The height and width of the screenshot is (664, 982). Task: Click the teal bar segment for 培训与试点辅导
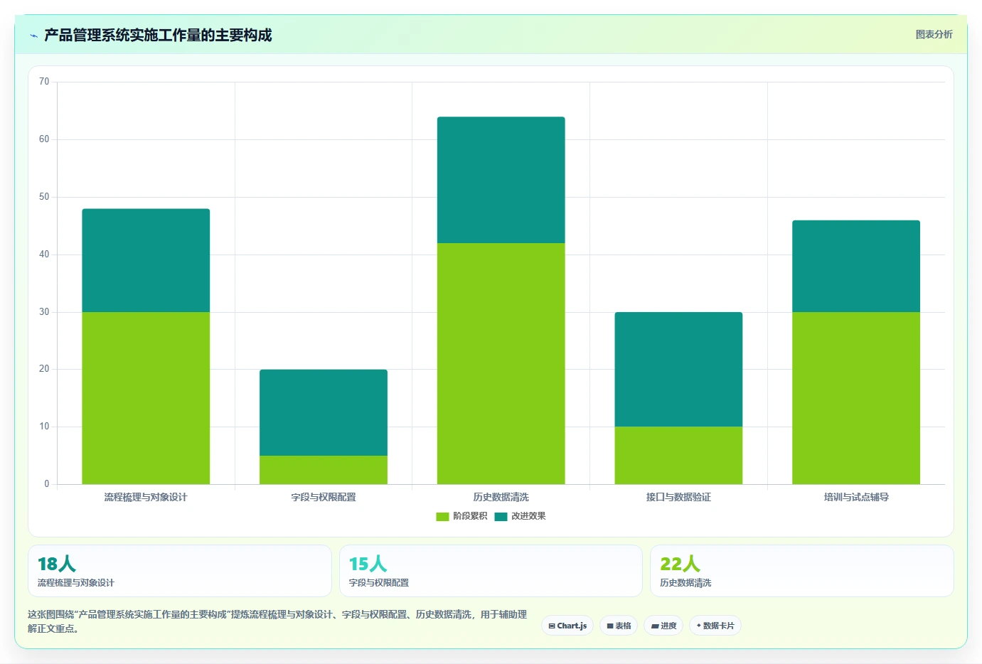856,266
